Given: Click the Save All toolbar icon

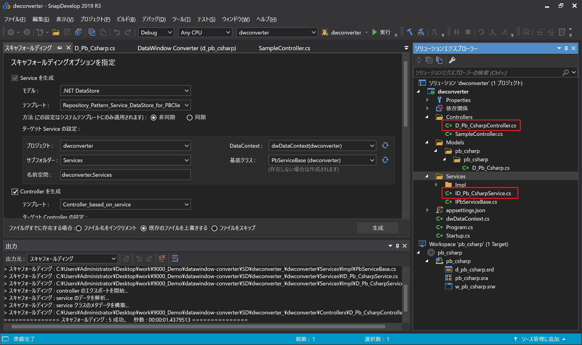Looking at the screenshot, I should click(x=78, y=32).
